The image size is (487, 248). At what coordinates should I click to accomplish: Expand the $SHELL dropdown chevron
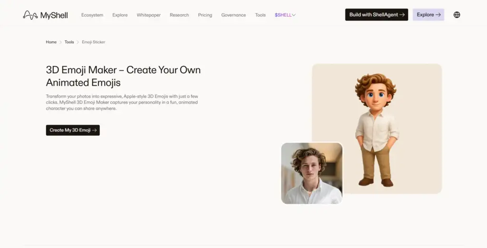click(294, 15)
